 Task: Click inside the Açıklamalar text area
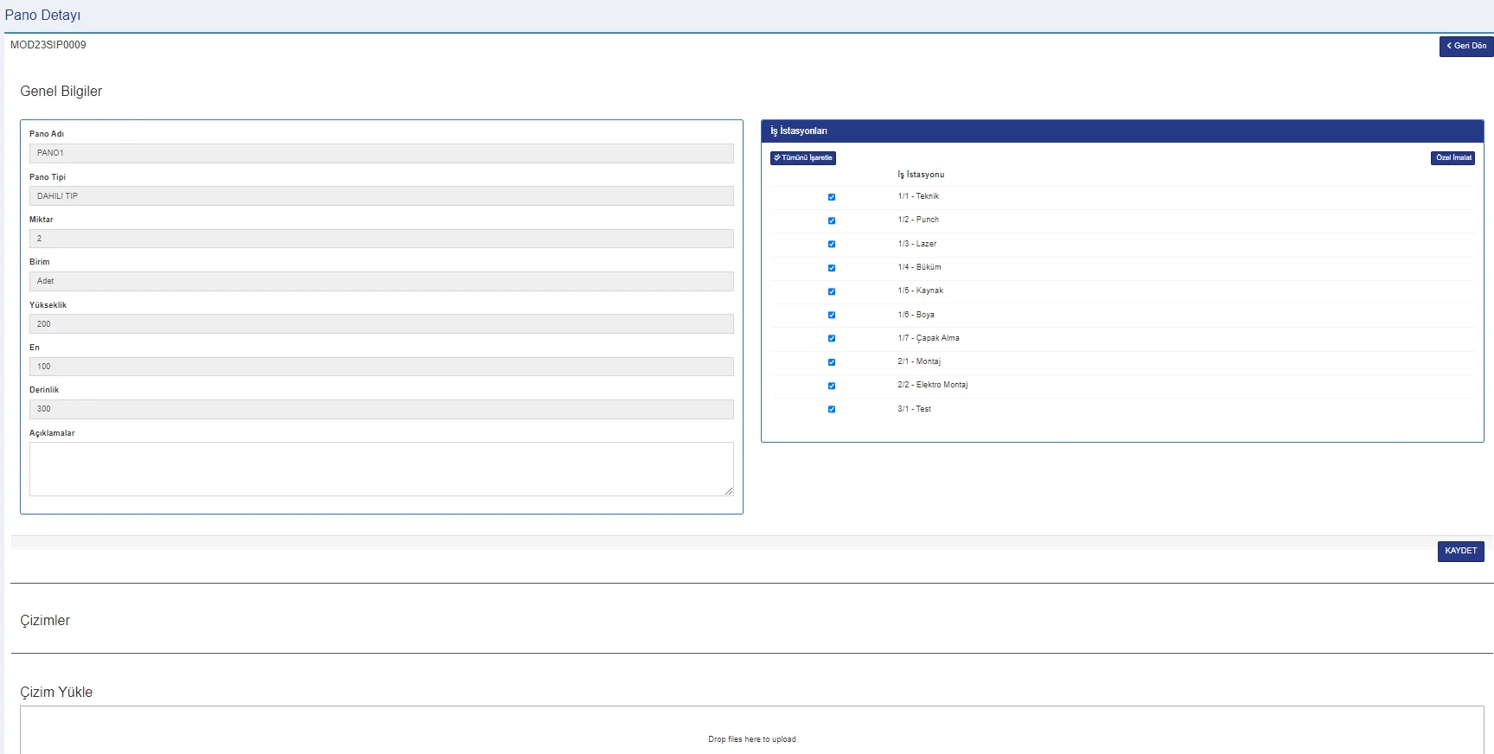381,469
